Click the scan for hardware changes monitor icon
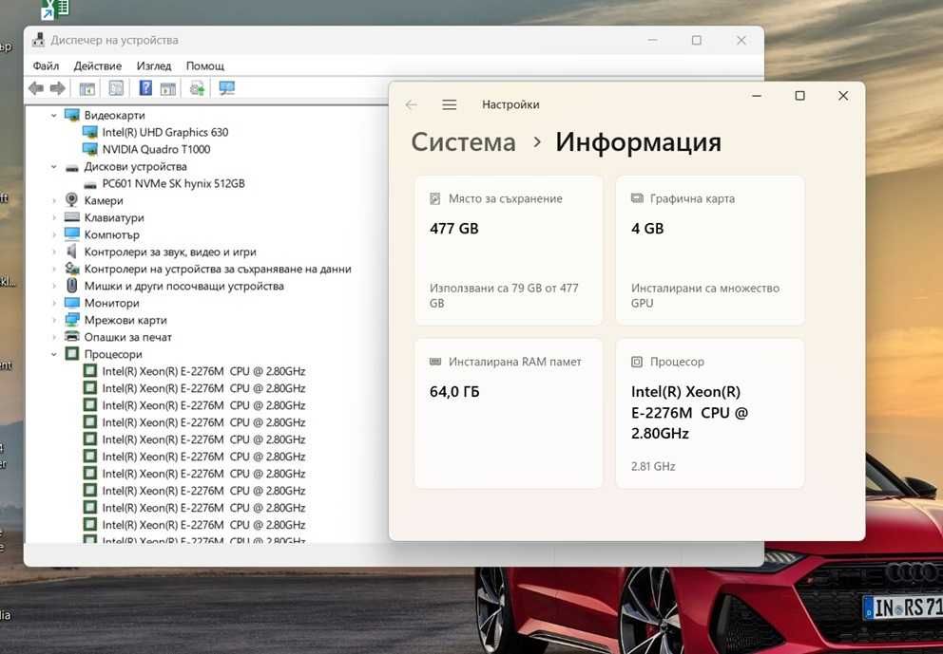Viewport: 943px width, 654px height. pyautogui.click(x=227, y=88)
